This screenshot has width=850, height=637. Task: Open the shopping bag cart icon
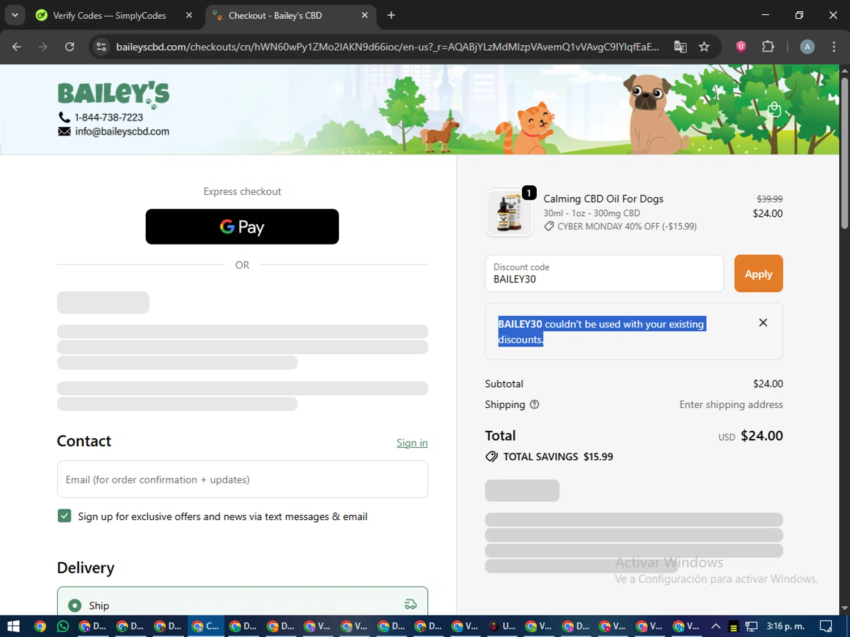point(774,109)
